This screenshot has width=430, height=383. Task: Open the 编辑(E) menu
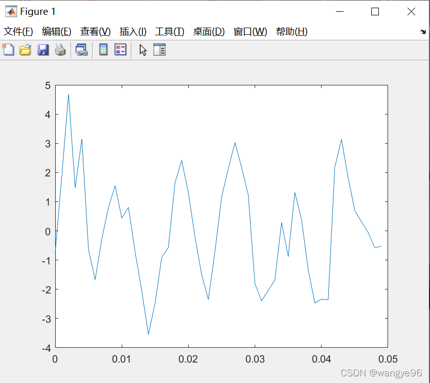pyautogui.click(x=56, y=32)
